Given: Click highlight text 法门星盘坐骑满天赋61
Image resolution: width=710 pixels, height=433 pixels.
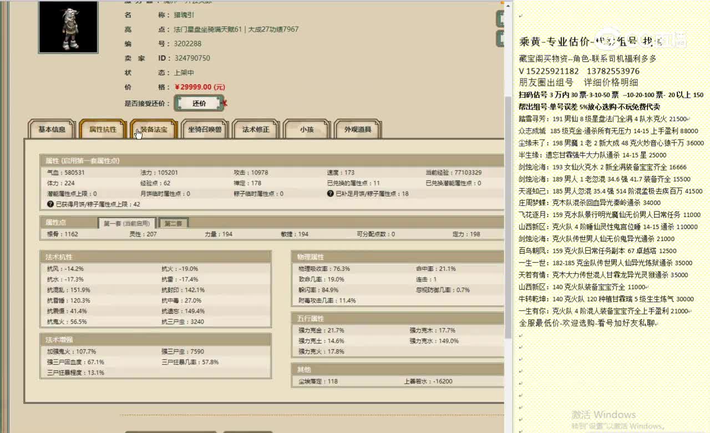Looking at the screenshot, I should click(x=208, y=29).
